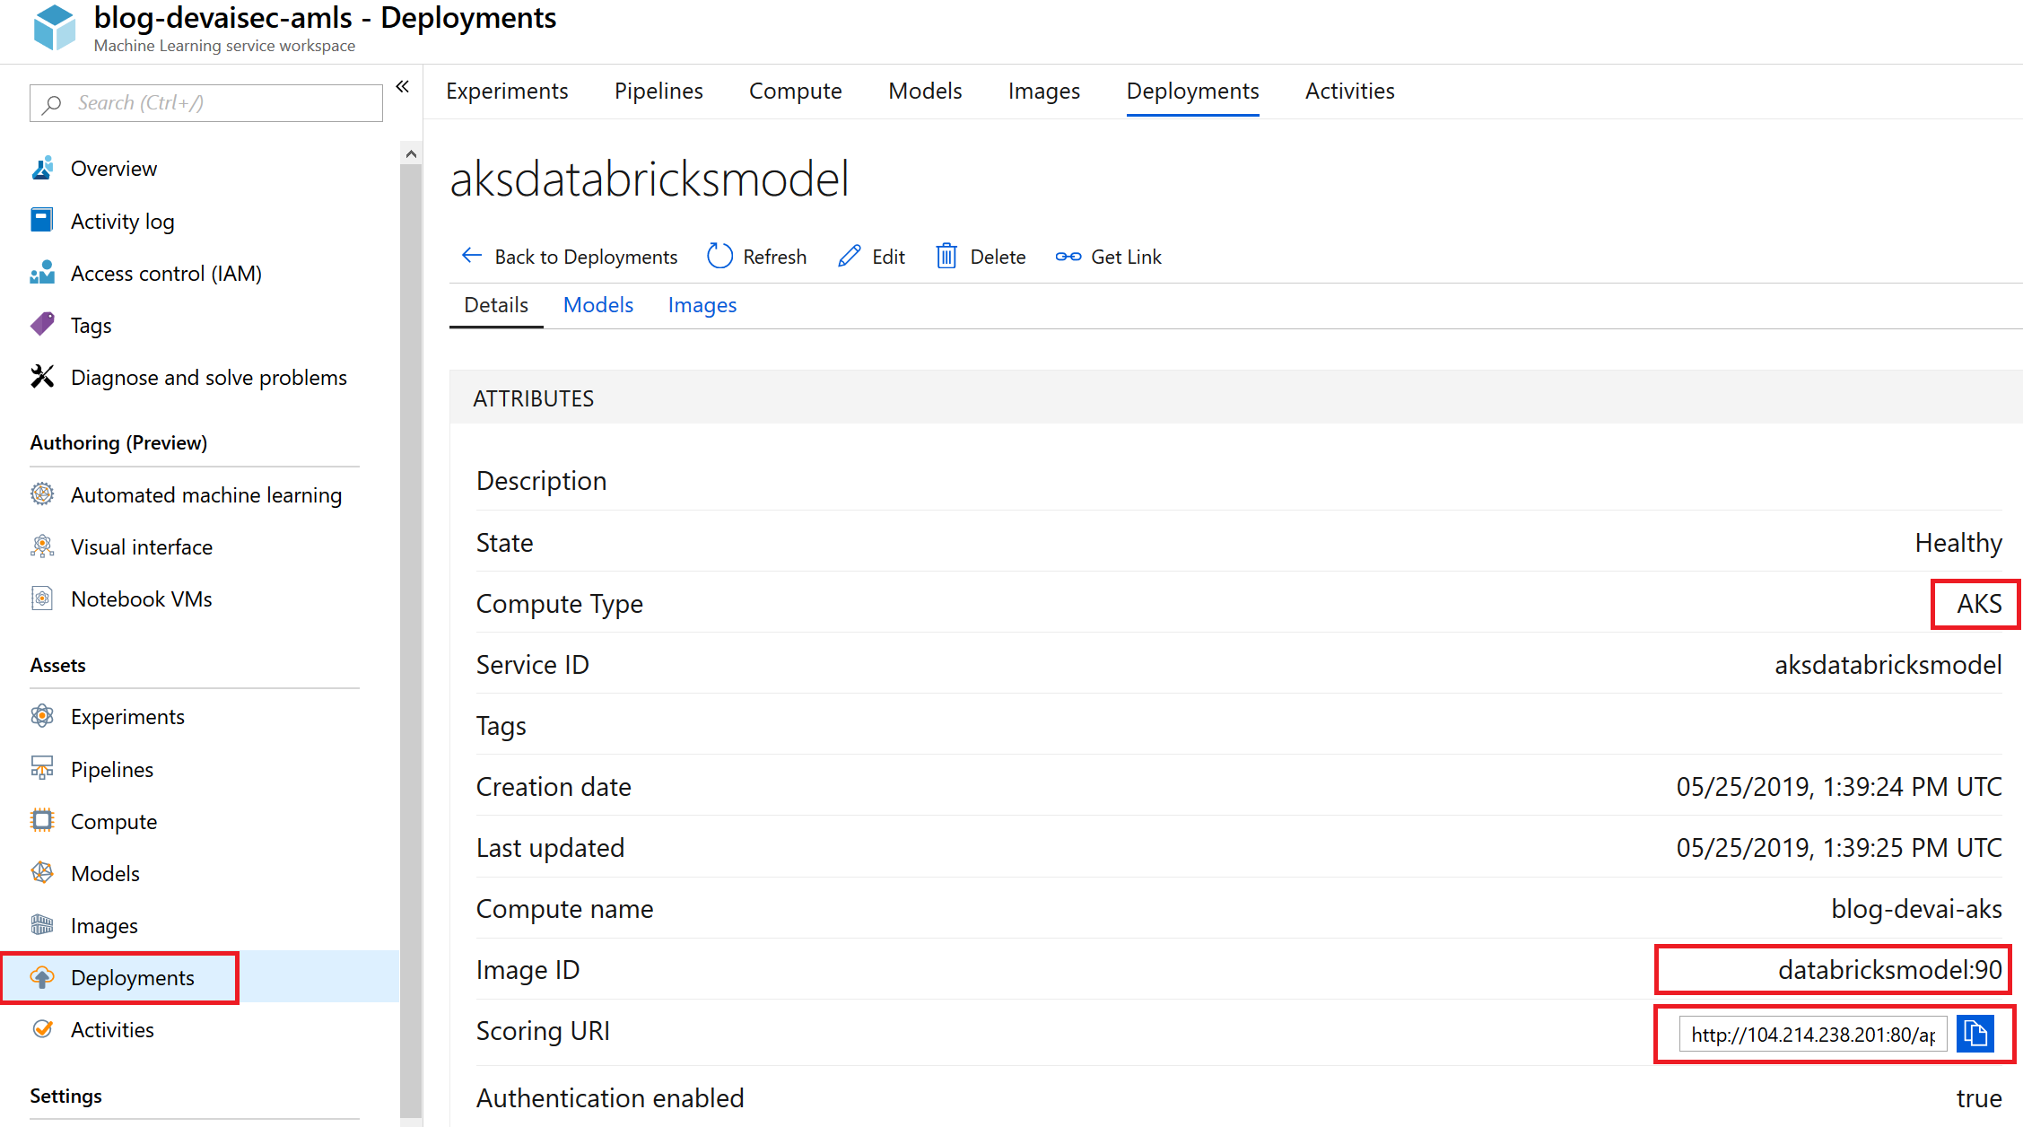
Task: Open Notebook VMs in sidebar
Action: coord(141,598)
